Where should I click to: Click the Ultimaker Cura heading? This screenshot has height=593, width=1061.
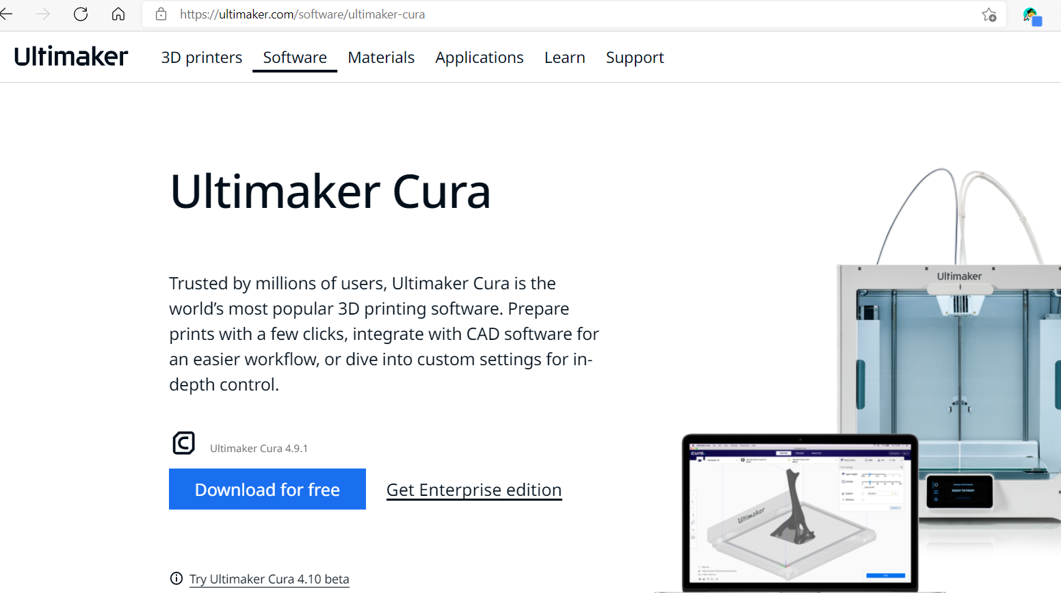(330, 192)
